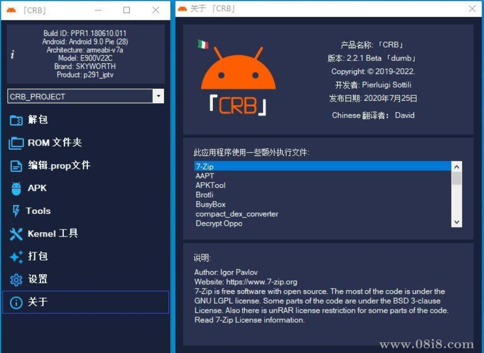The width and height of the screenshot is (484, 353).
Task: Select BusyBox in the executables list
Action: pyautogui.click(x=211, y=204)
